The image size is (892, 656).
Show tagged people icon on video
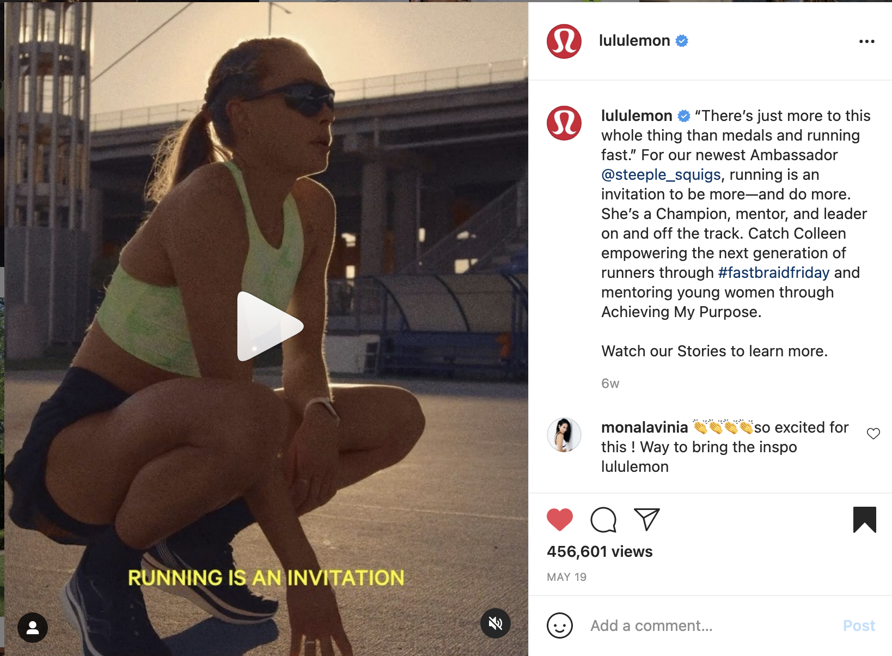point(33,628)
